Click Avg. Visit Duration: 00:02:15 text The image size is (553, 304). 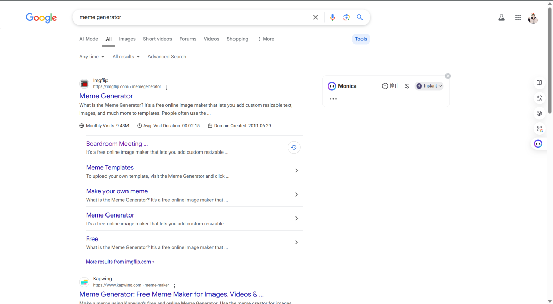tap(172, 126)
